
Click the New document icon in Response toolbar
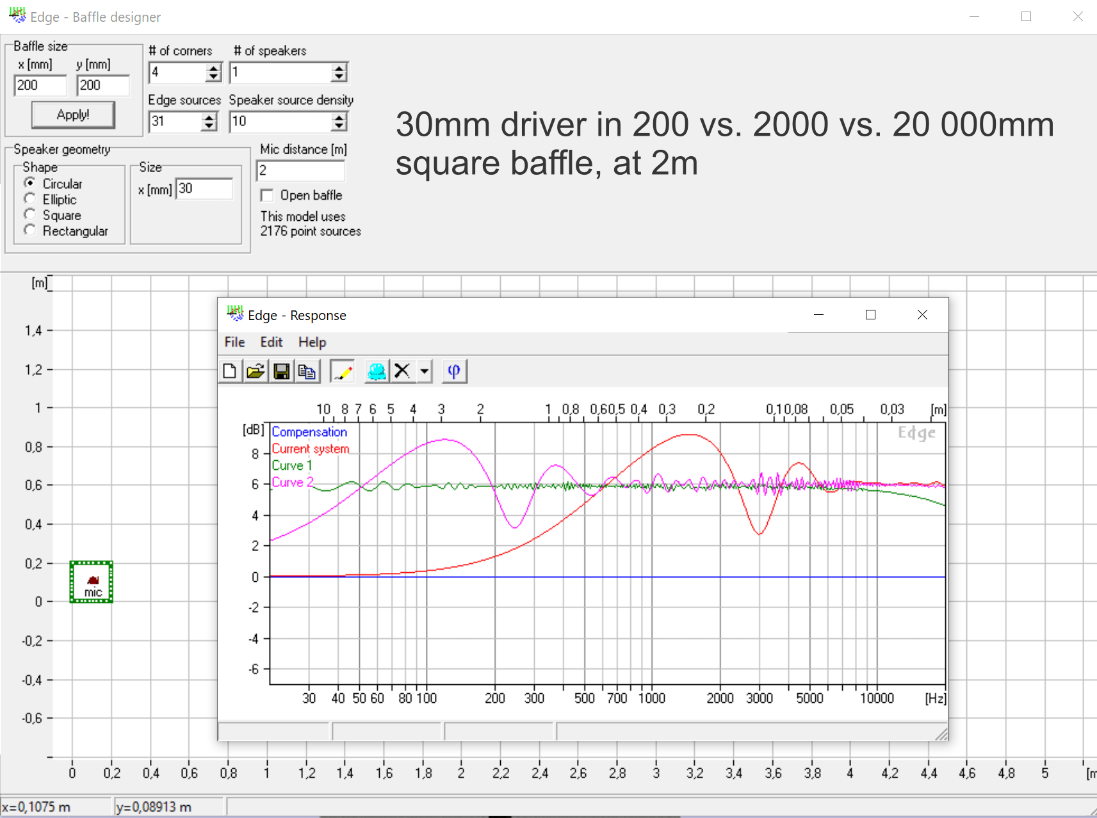click(230, 371)
